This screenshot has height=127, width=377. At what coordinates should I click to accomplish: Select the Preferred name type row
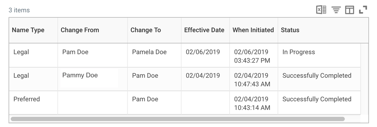click(x=184, y=103)
